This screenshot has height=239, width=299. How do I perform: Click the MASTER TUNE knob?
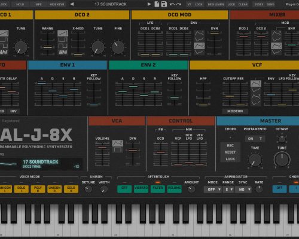282,160
